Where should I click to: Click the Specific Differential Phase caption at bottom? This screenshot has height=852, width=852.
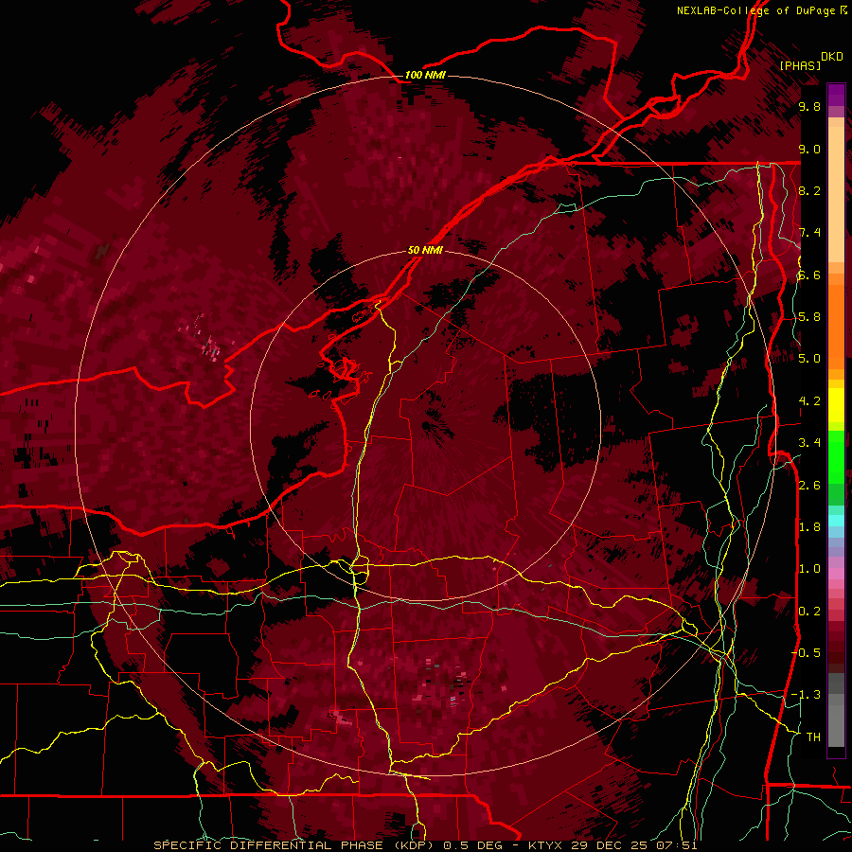425,845
